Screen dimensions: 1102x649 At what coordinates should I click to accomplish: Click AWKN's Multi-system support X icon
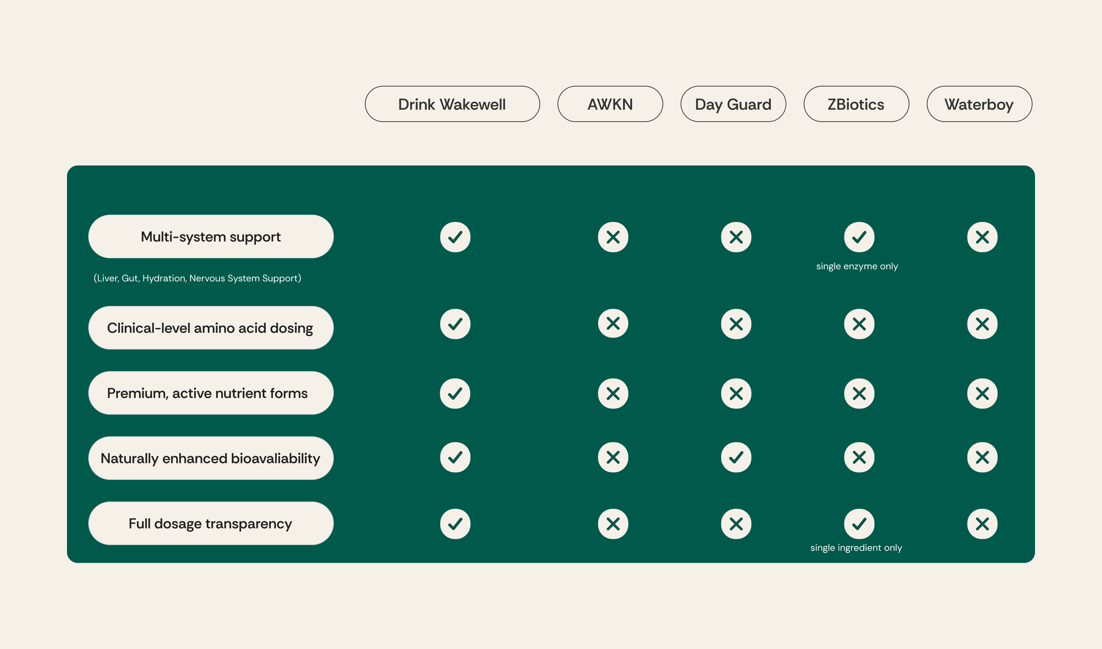613,237
